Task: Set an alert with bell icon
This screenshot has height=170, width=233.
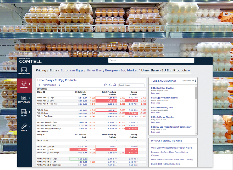Action: pyautogui.click(x=110, y=85)
